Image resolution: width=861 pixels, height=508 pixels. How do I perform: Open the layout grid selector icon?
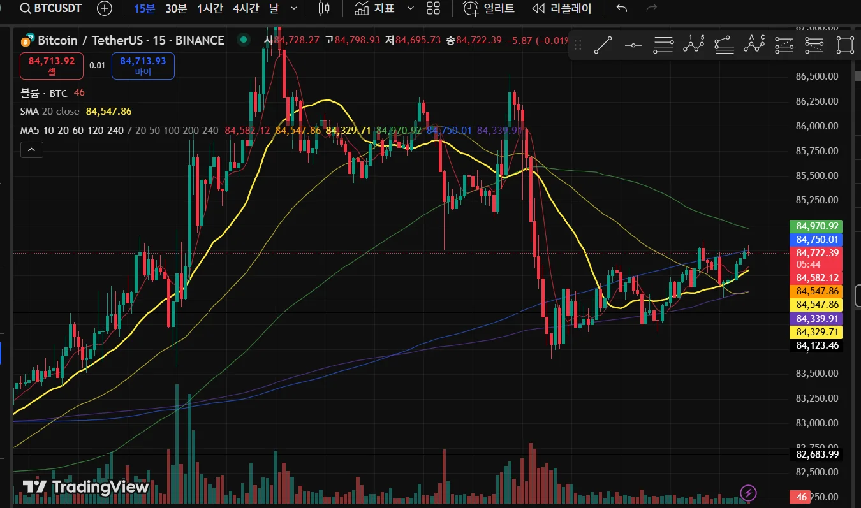[x=434, y=9]
